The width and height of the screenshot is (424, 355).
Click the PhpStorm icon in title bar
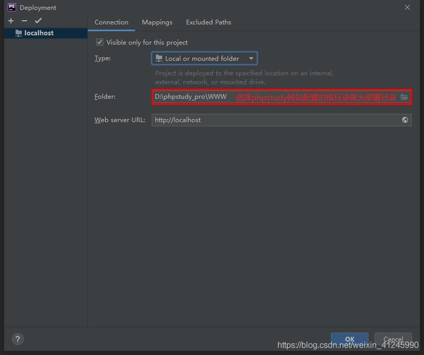(11, 7)
